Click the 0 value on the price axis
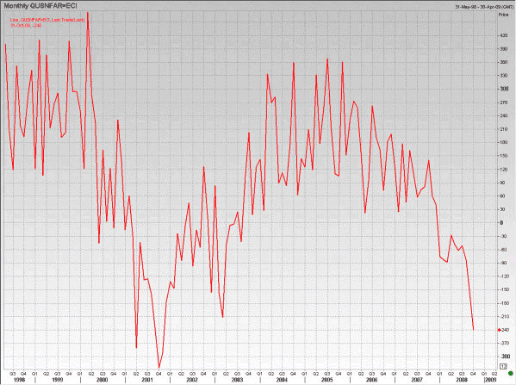The width and height of the screenshot is (516, 385). [502, 223]
